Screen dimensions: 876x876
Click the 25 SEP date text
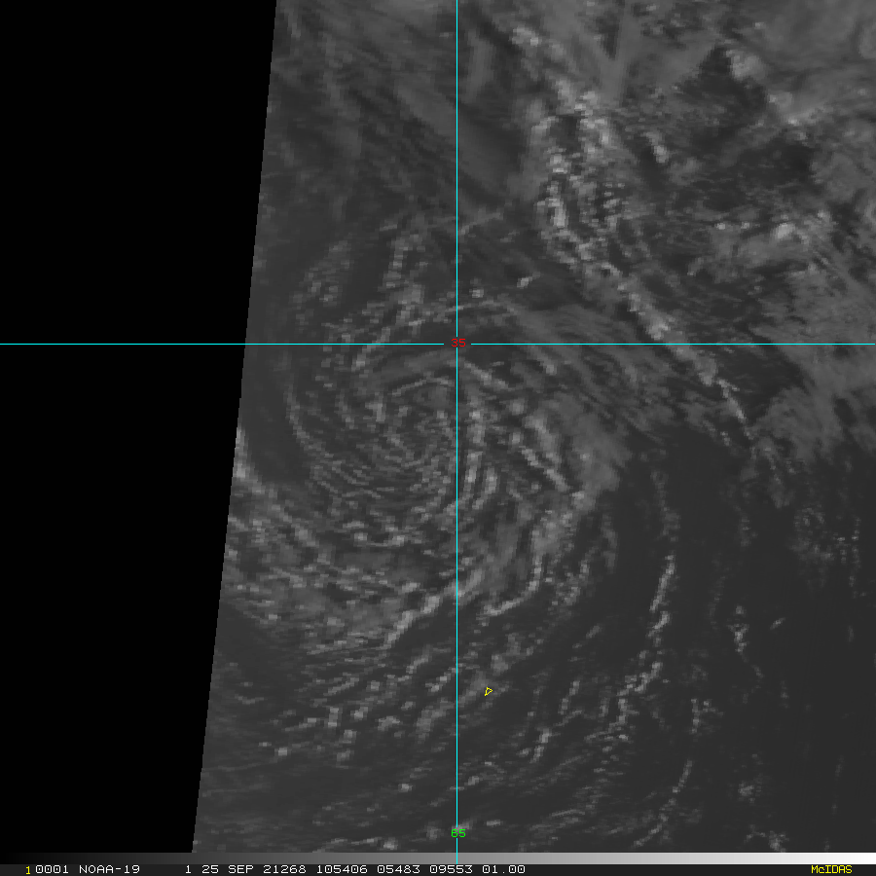tap(226, 869)
